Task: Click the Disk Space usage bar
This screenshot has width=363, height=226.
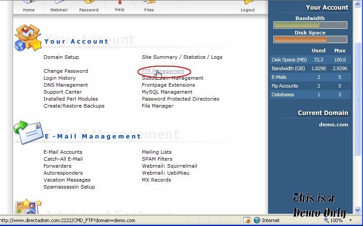Action: [310, 39]
